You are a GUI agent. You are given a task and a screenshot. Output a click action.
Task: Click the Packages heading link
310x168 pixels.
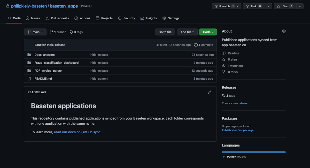tap(230, 118)
